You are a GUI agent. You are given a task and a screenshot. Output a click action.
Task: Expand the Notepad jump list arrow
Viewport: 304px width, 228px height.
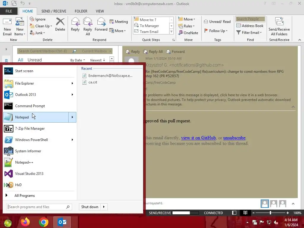(72, 117)
